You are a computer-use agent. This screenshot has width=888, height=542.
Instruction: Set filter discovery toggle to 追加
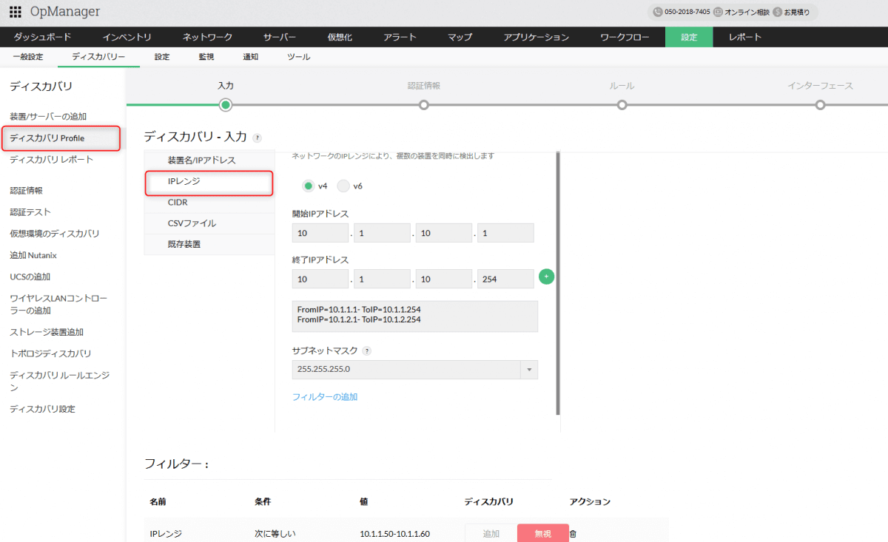491,533
